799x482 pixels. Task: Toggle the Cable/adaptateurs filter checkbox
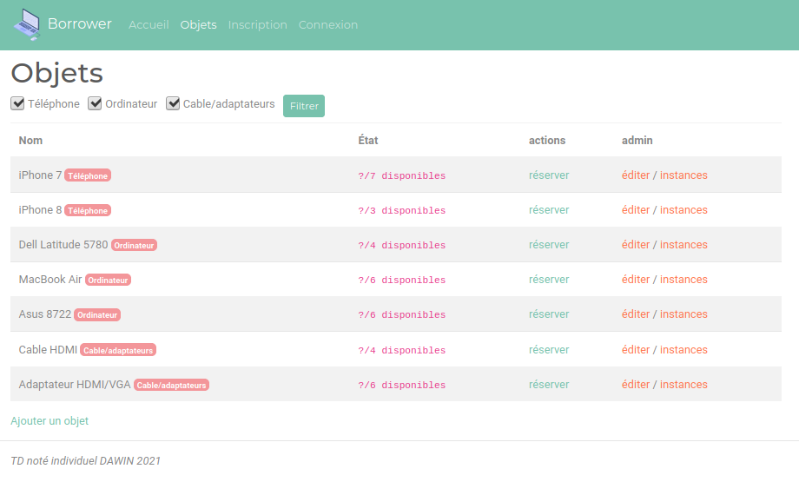(174, 104)
